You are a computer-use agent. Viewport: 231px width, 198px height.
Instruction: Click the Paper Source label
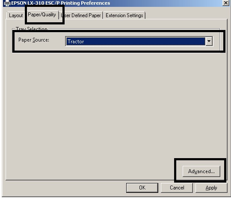point(34,40)
